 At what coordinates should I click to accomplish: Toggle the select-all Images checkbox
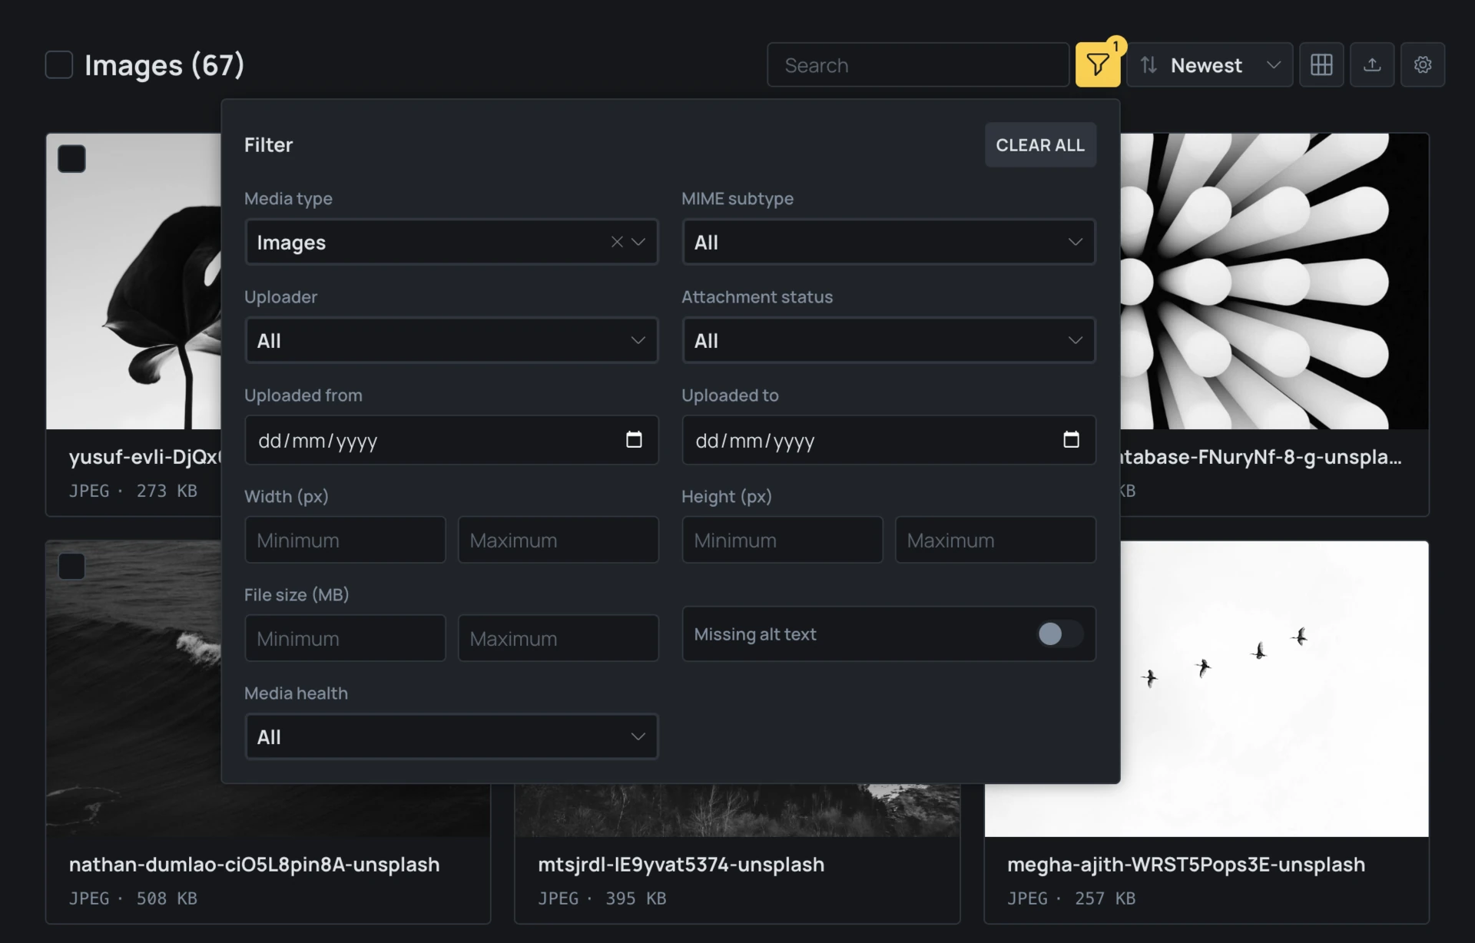(59, 65)
